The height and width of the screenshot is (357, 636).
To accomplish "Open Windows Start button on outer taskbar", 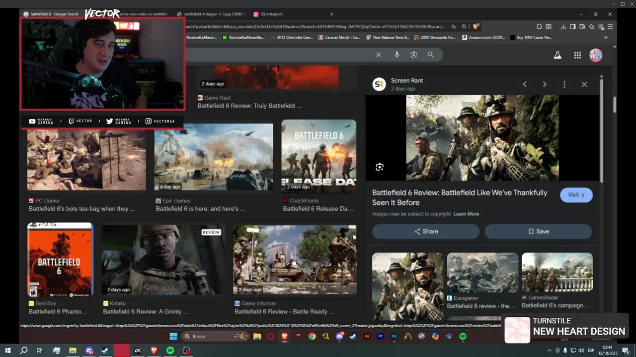I will pos(8,351).
